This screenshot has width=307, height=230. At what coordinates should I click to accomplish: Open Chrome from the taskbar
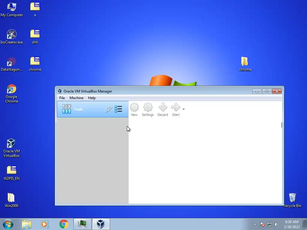[x=64, y=224]
